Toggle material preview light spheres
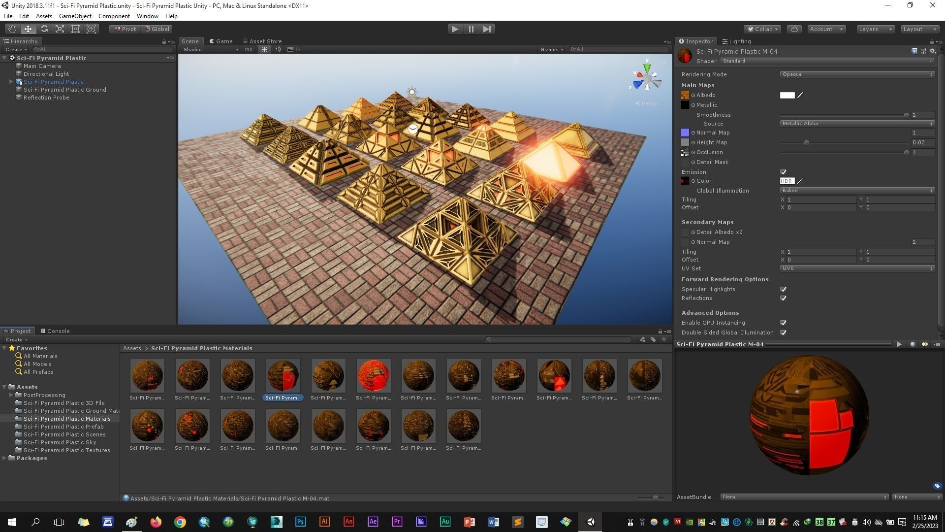The width and height of the screenshot is (945, 532). tap(925, 344)
